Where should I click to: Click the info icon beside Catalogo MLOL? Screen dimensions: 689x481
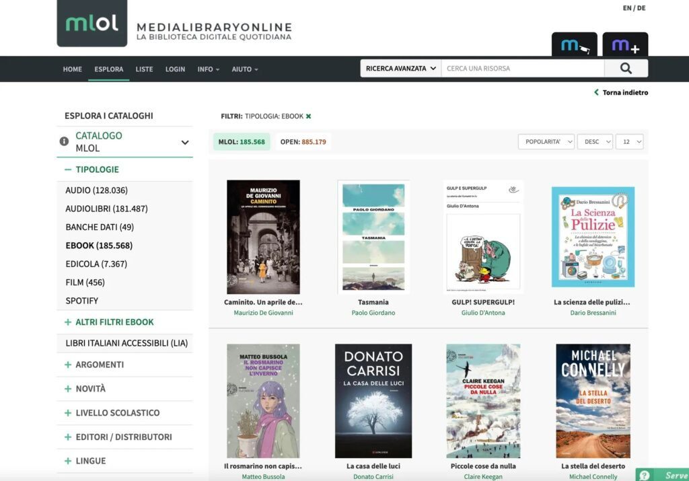coord(63,141)
